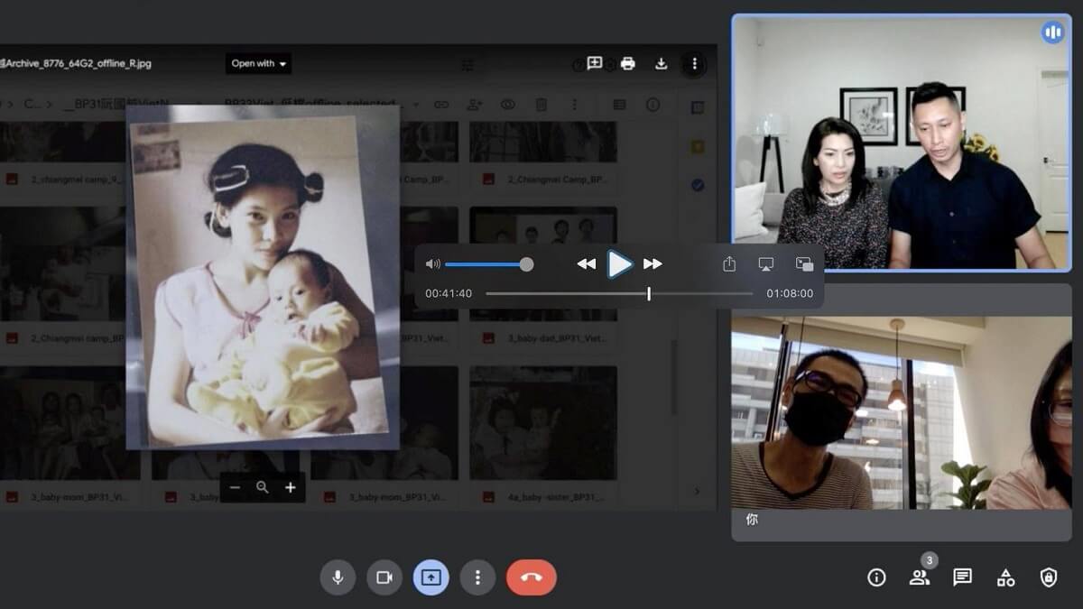Image resolution: width=1083 pixels, height=609 pixels.
Task: Open the 2_Chiangmei Camp_BP file at right
Action: 543,153
